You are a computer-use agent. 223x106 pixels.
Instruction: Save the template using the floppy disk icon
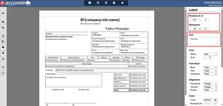point(90,3)
